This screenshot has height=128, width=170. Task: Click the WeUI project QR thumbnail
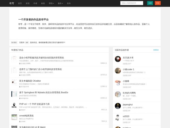[14, 127]
